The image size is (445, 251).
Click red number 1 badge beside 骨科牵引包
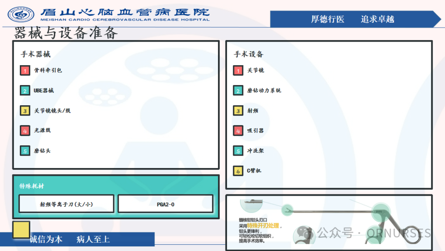point(25,71)
